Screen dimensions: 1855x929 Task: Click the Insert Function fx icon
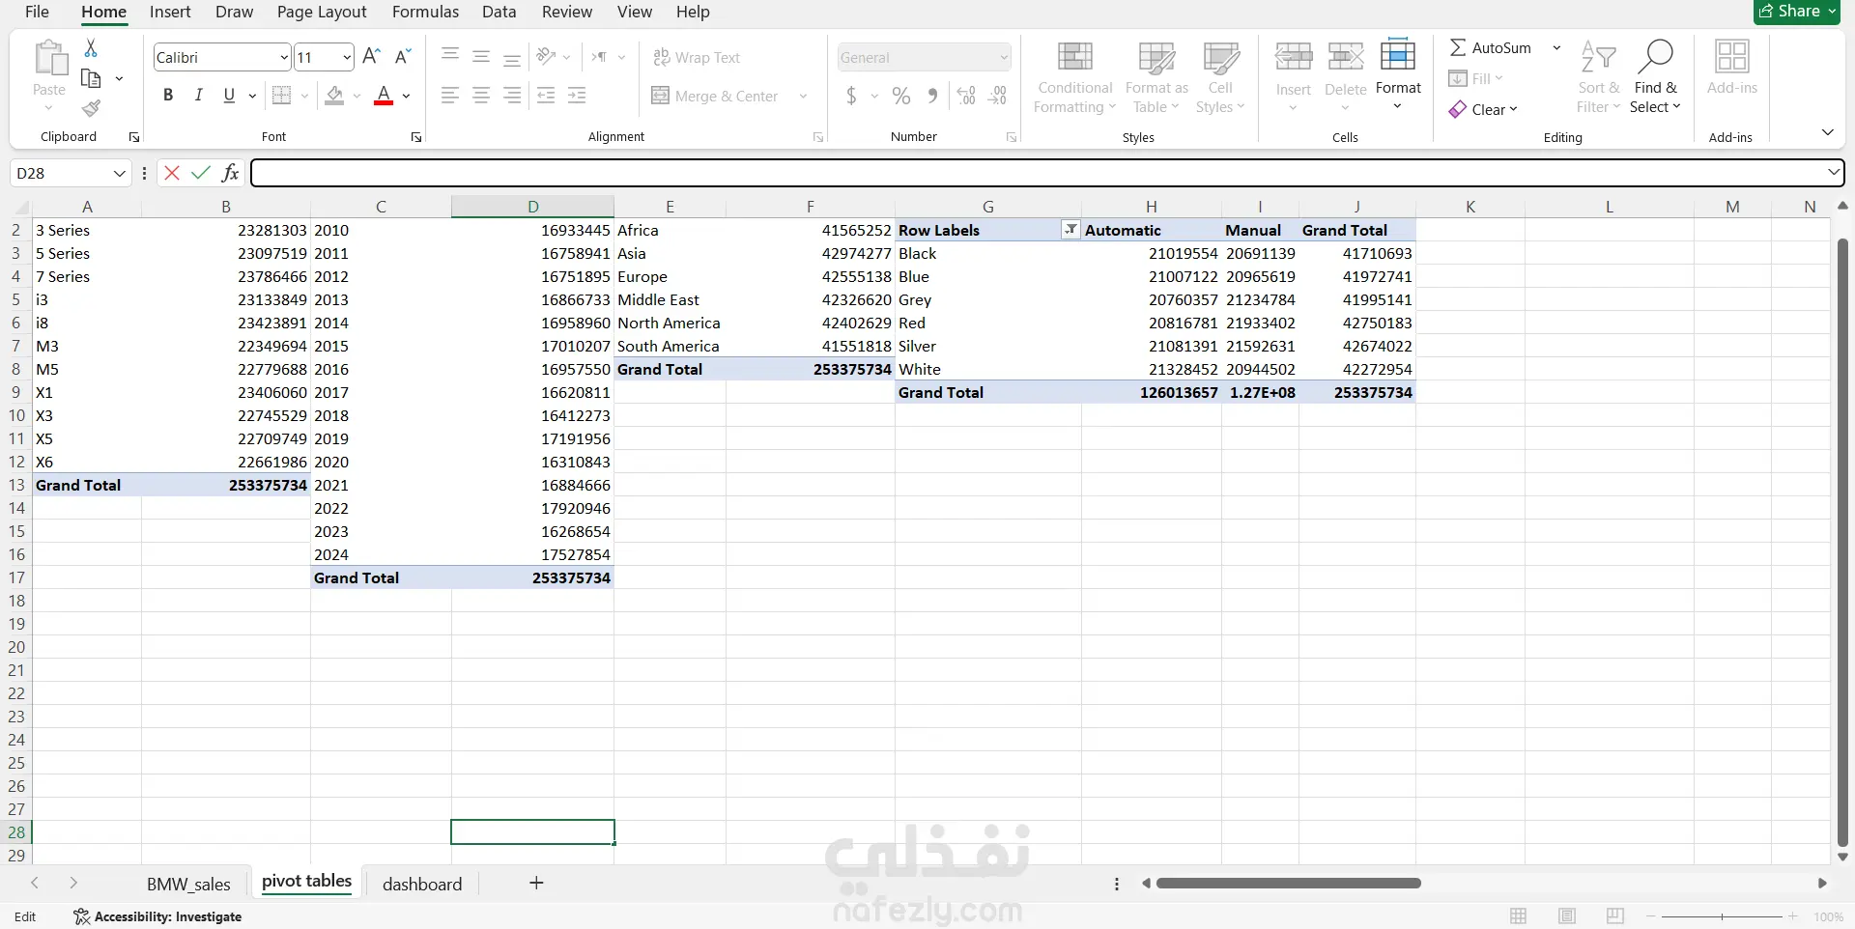230,173
